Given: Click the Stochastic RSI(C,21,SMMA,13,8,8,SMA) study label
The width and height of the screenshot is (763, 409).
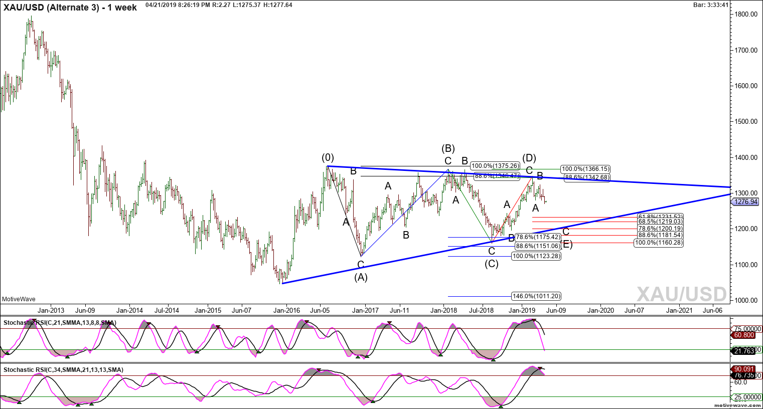Looking at the screenshot, I should (60, 323).
